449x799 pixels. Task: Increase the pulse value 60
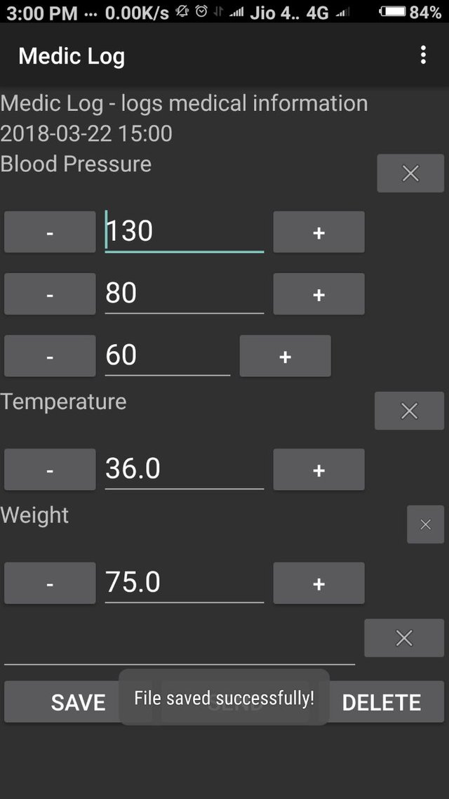pyautogui.click(x=285, y=356)
